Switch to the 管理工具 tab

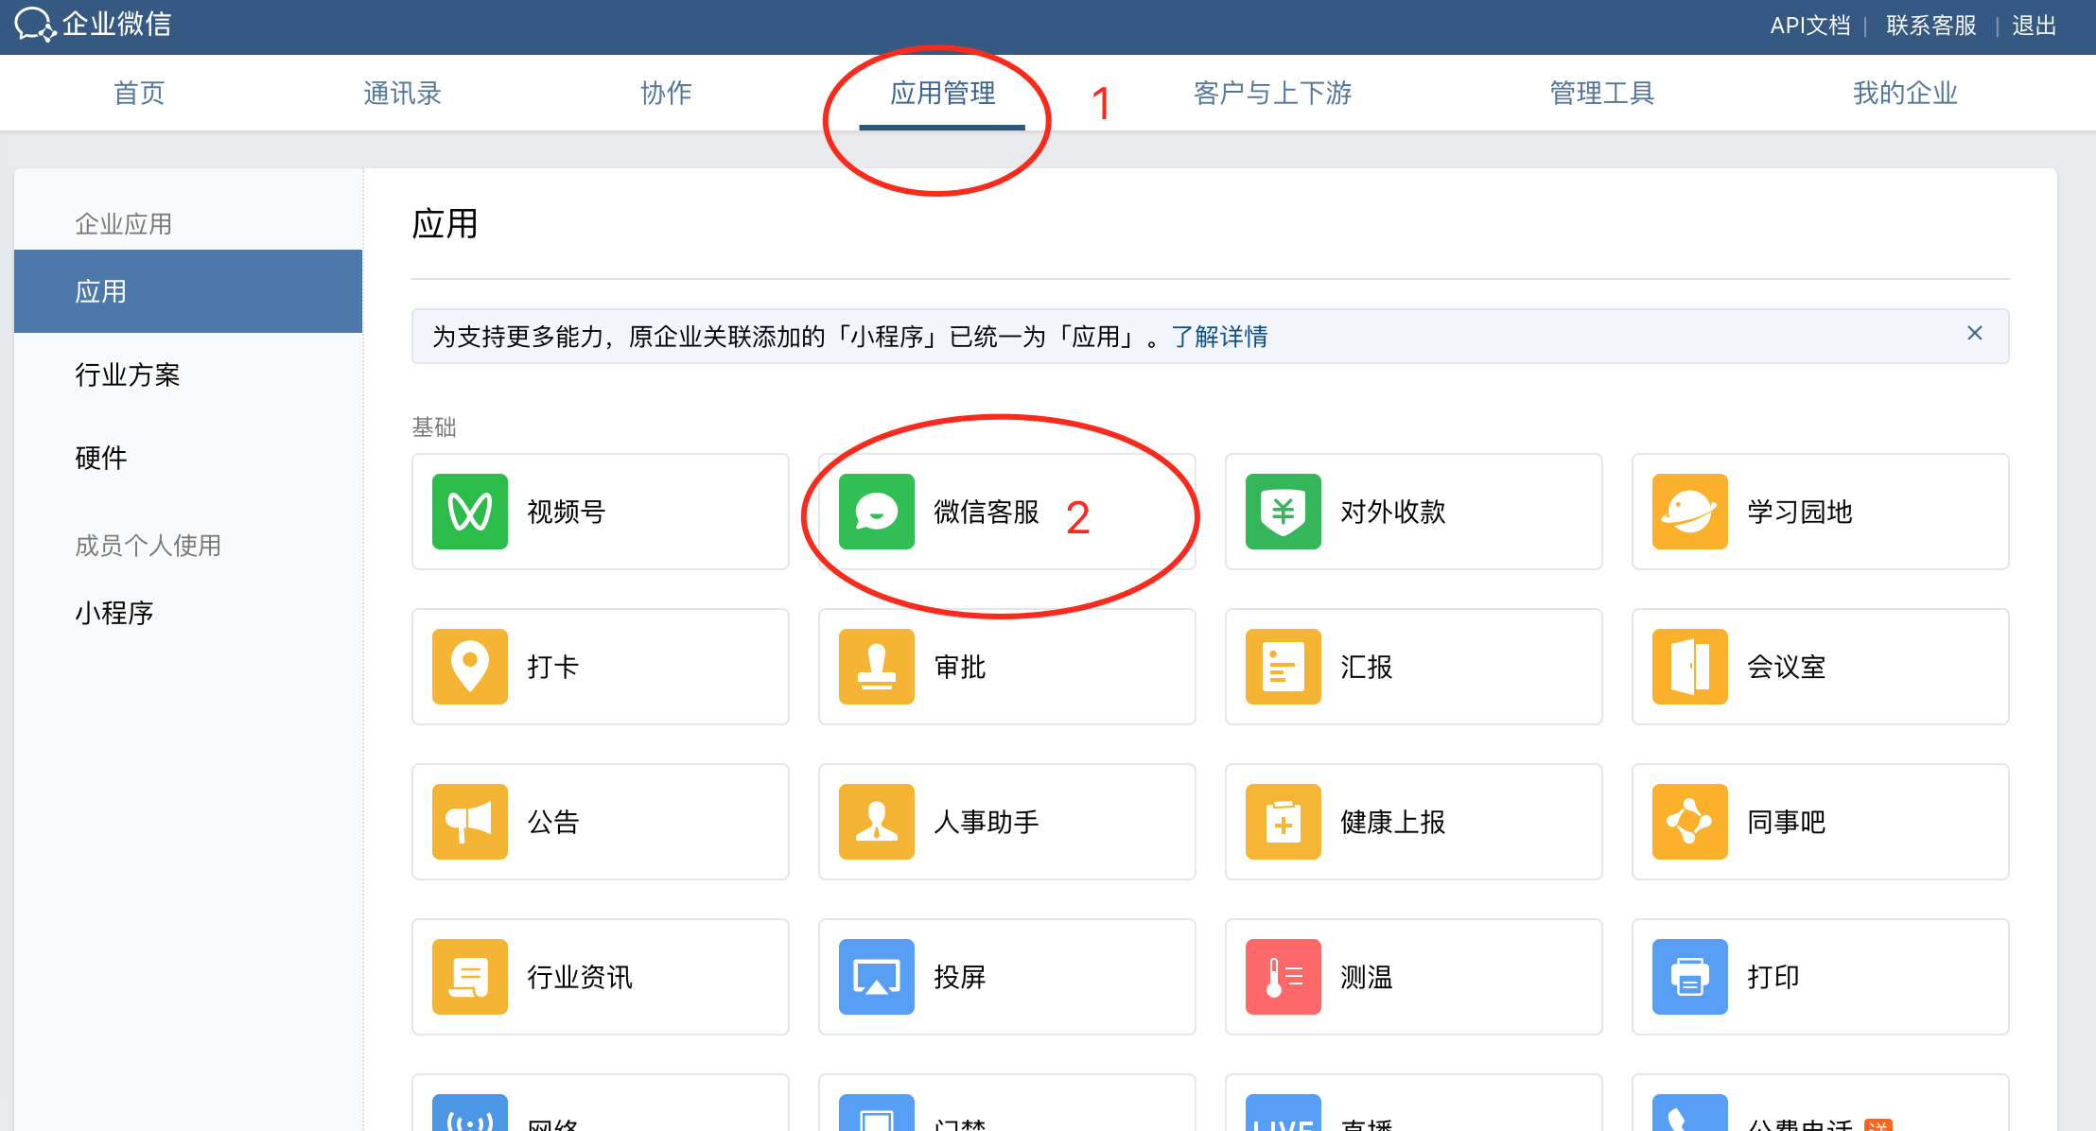click(x=1602, y=93)
